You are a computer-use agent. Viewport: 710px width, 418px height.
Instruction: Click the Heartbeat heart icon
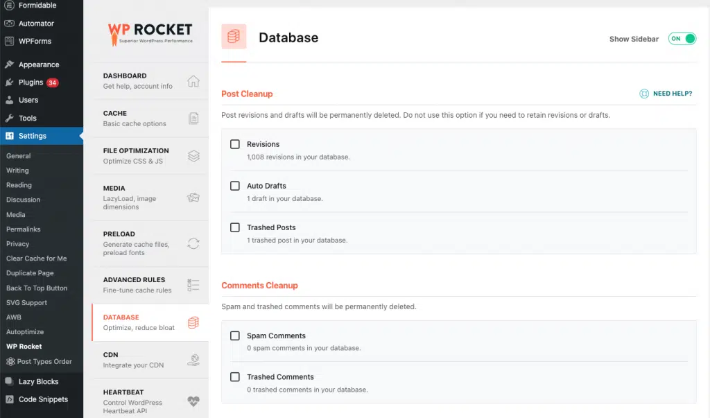[193, 401]
